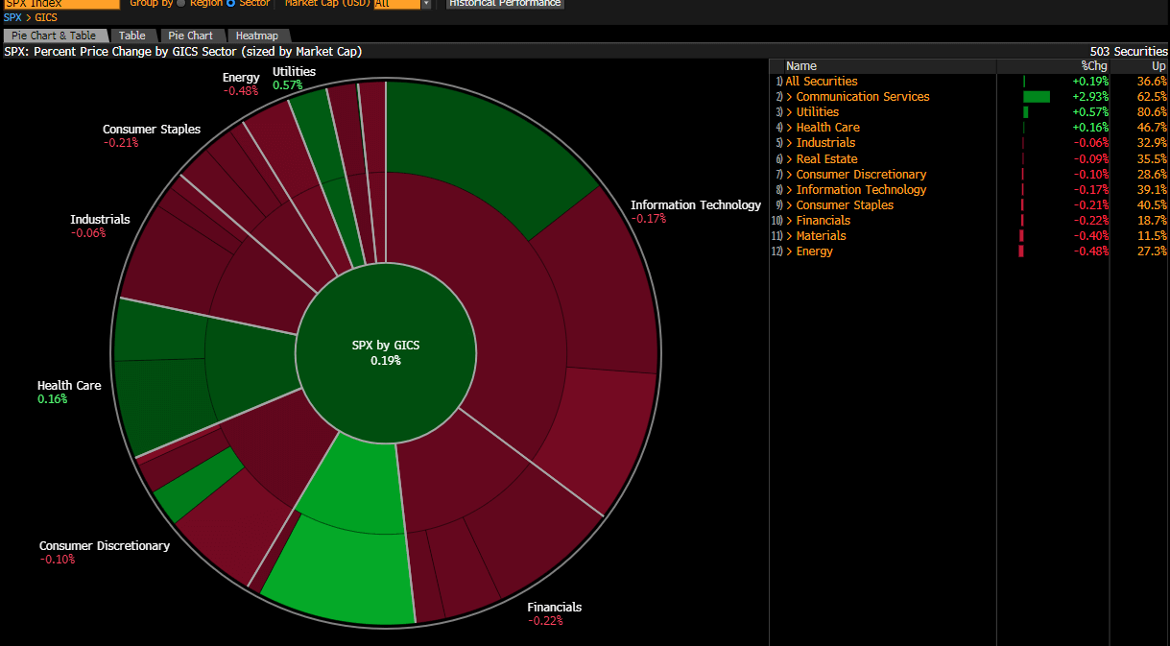Viewport: 1170px width, 646px height.
Task: Switch to the Table tab
Action: [x=133, y=36]
